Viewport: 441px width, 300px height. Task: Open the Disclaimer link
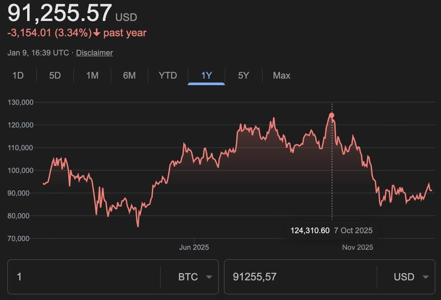point(94,52)
